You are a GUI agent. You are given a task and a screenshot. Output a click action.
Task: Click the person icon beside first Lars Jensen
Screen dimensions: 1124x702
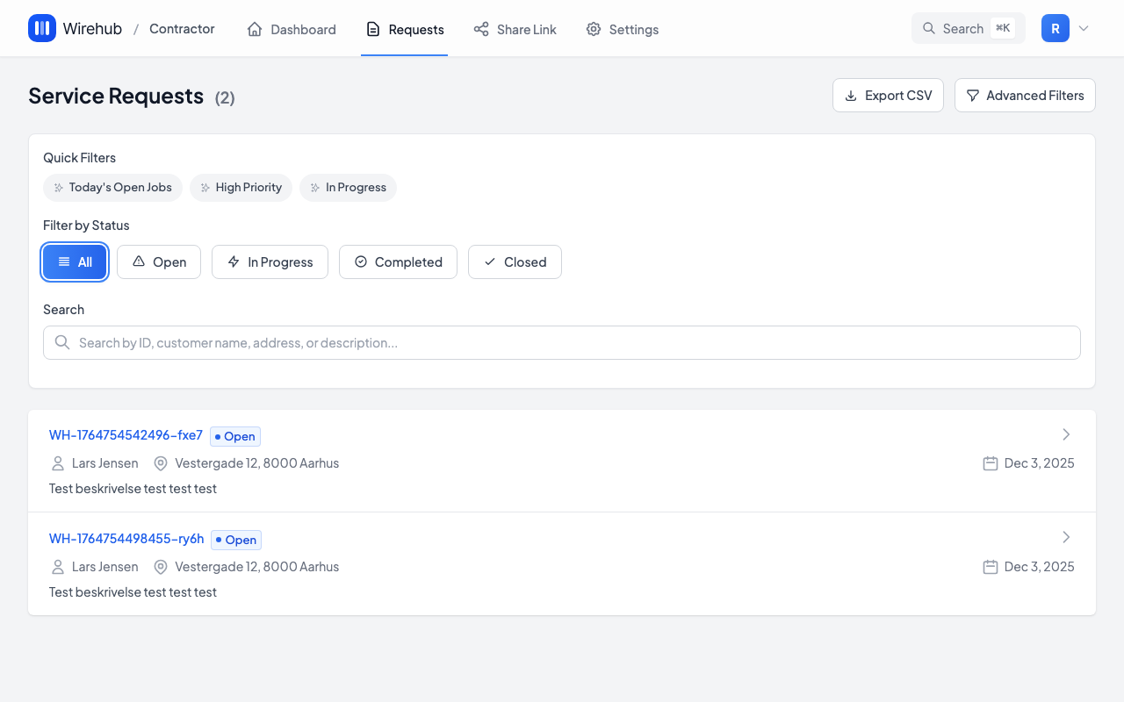click(58, 463)
